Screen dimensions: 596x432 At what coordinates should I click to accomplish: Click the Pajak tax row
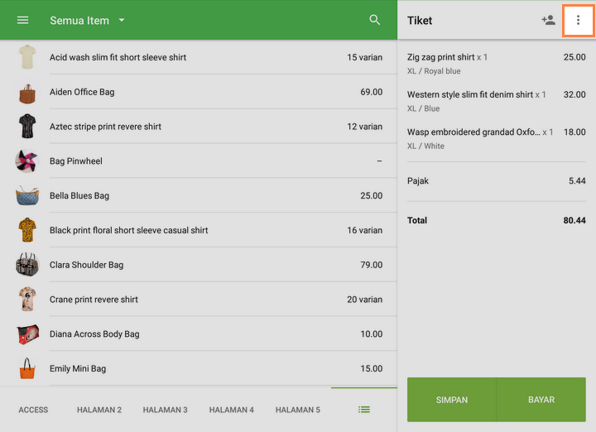(497, 181)
